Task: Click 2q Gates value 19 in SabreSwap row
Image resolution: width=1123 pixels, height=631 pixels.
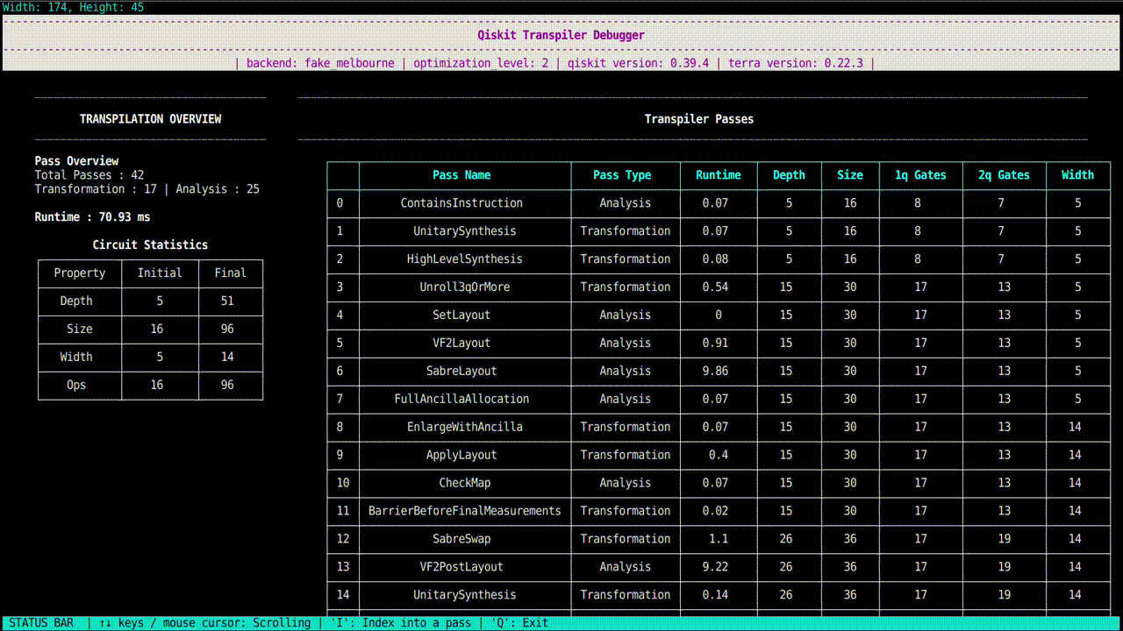Action: (1005, 540)
